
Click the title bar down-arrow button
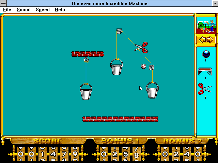(215, 3)
